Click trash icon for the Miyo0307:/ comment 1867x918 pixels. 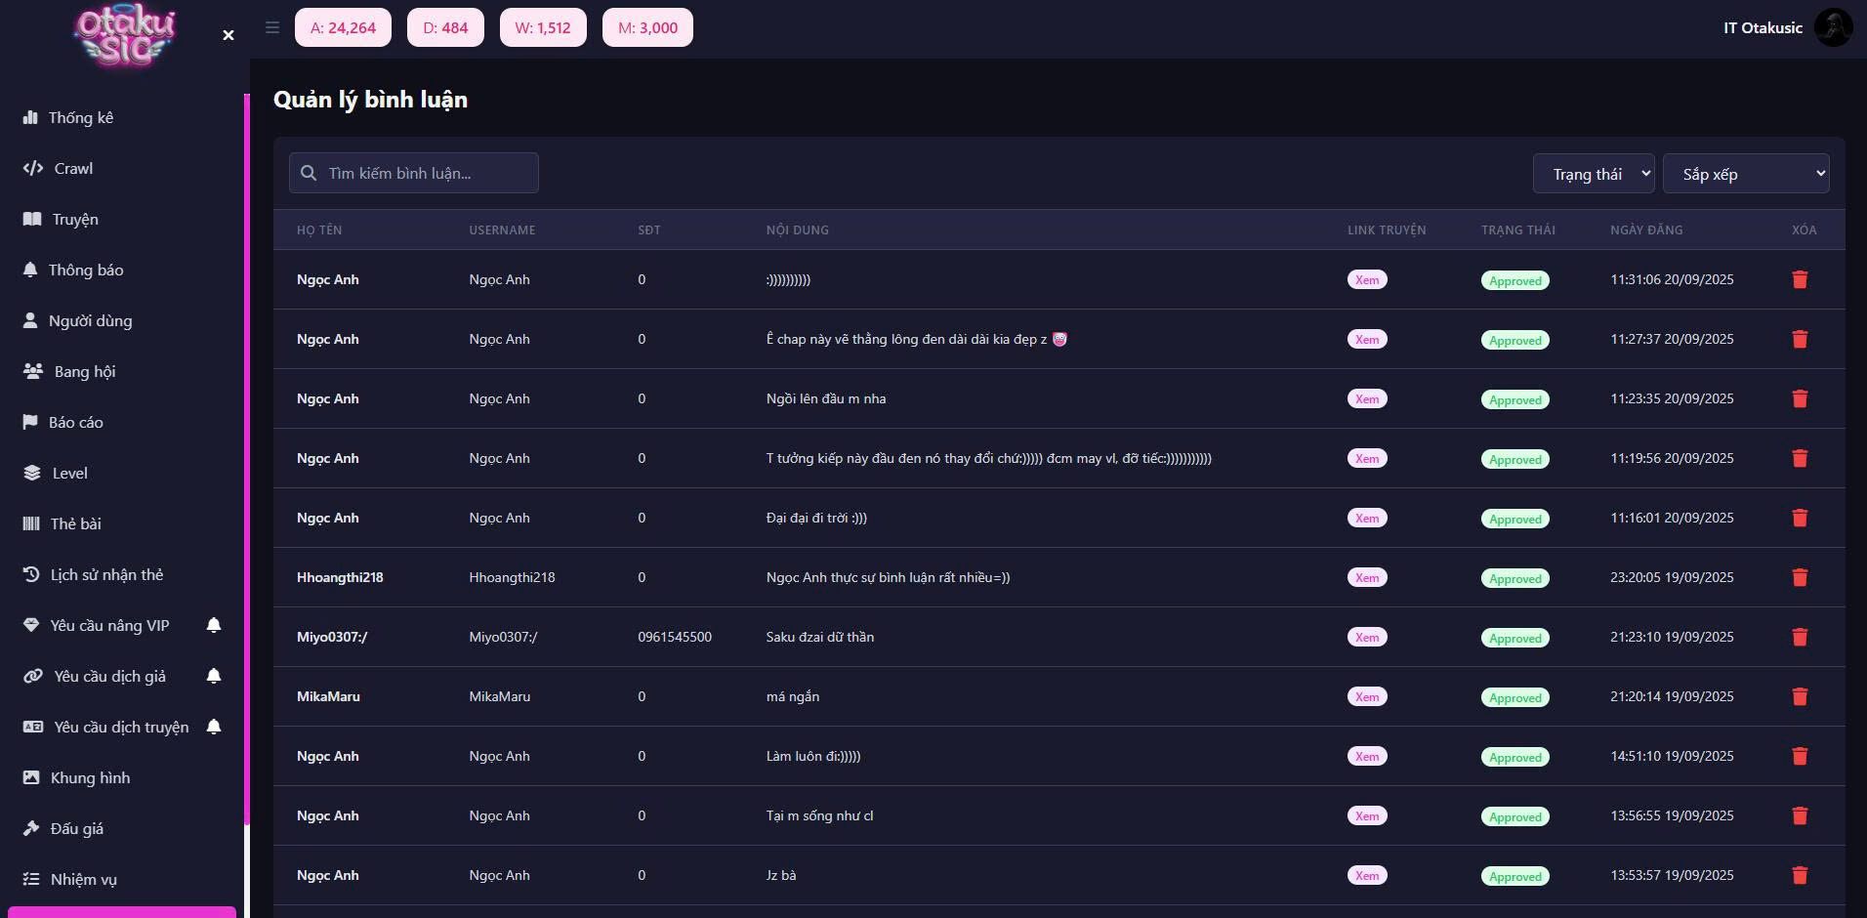[1800, 638]
